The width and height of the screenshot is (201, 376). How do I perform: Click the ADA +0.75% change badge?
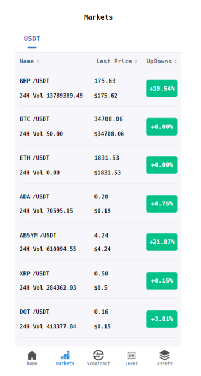tap(162, 204)
